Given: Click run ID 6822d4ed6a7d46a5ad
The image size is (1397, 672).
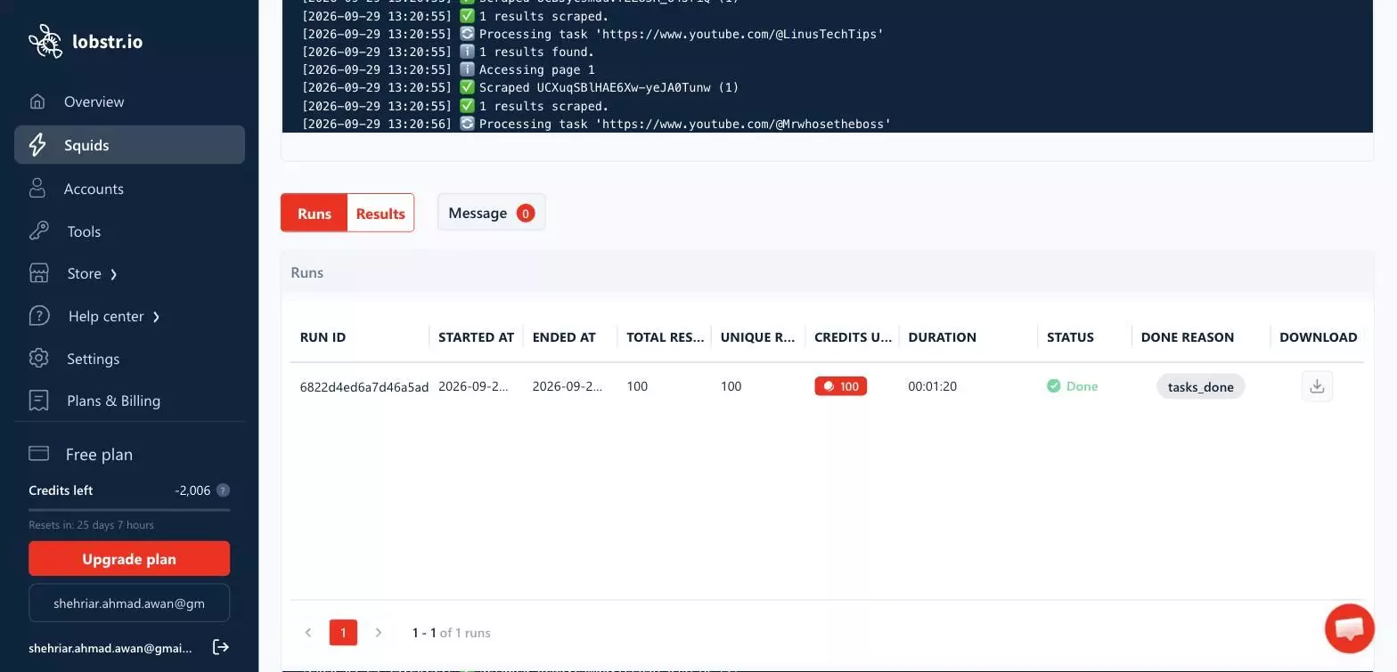Looking at the screenshot, I should 364,386.
